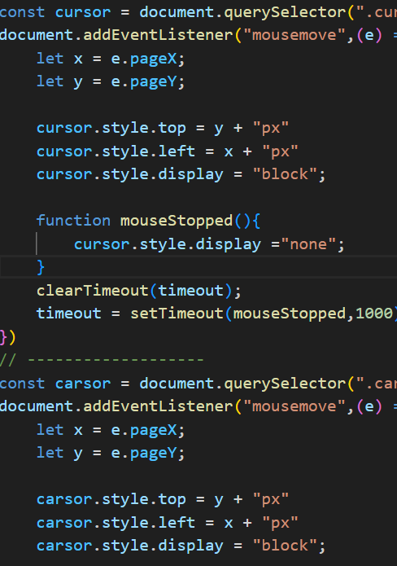Click 'cursor.style.left' assignment line

(168, 151)
